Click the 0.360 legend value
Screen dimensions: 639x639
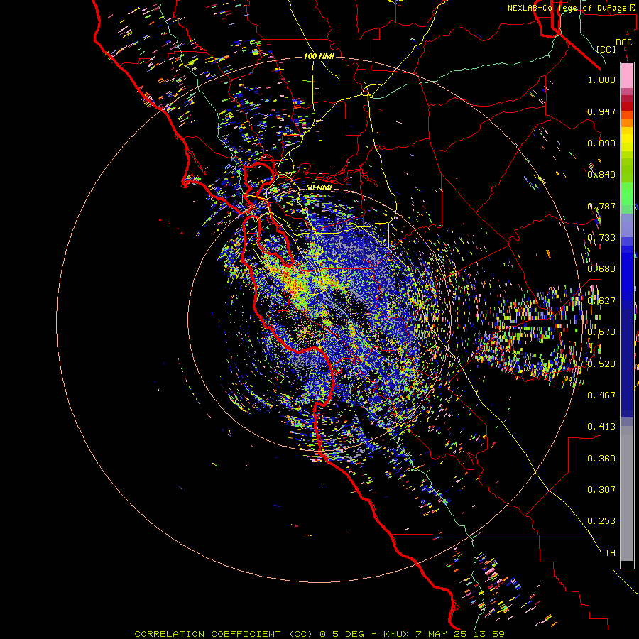(x=601, y=459)
